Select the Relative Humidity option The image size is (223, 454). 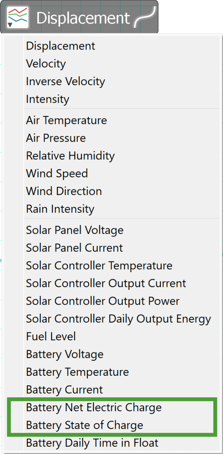click(122, 155)
